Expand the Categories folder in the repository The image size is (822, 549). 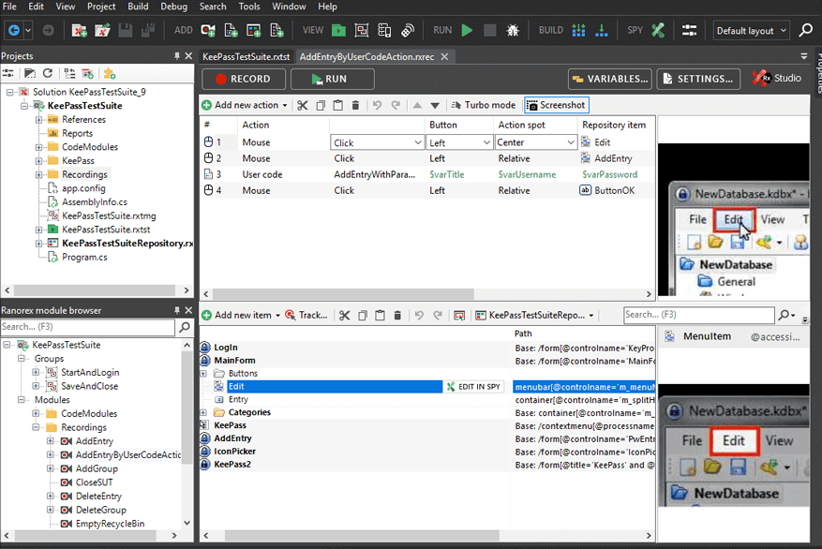click(x=203, y=413)
